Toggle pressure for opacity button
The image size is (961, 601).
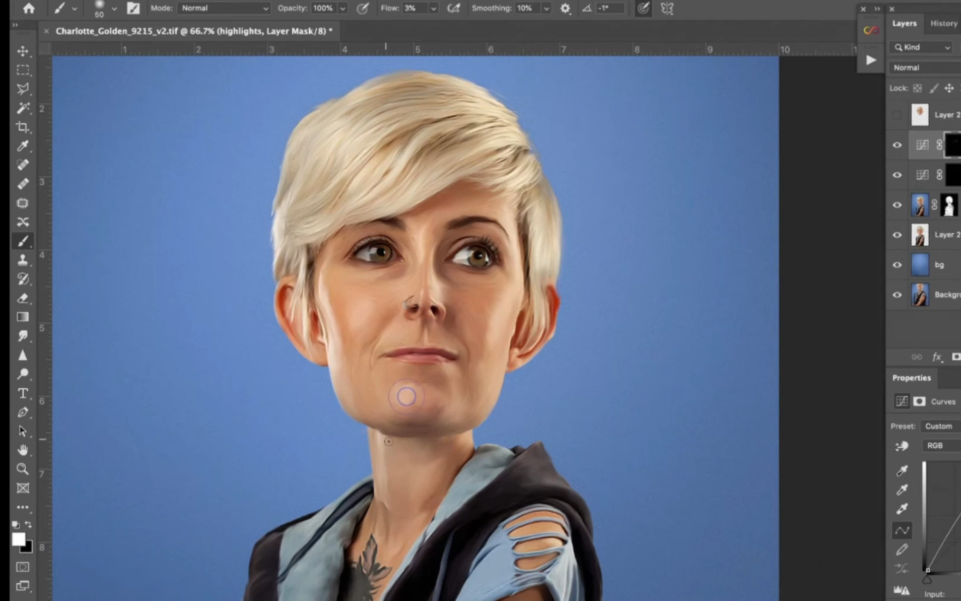coord(363,9)
